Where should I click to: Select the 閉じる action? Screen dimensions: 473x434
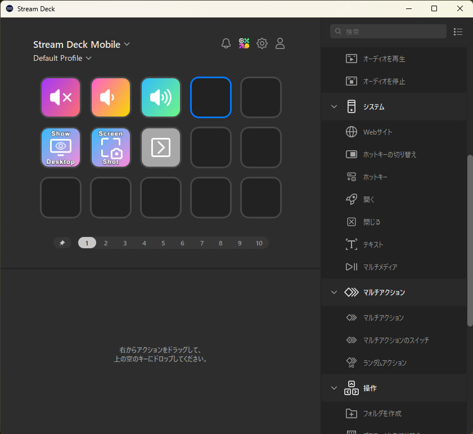(x=394, y=222)
